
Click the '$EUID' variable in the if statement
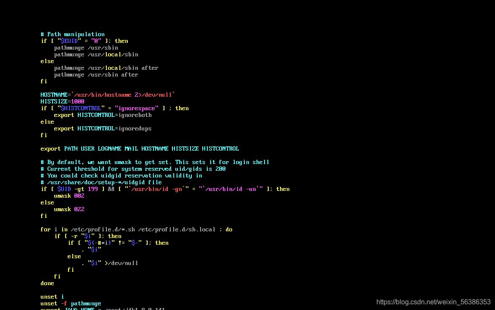[x=69, y=41]
